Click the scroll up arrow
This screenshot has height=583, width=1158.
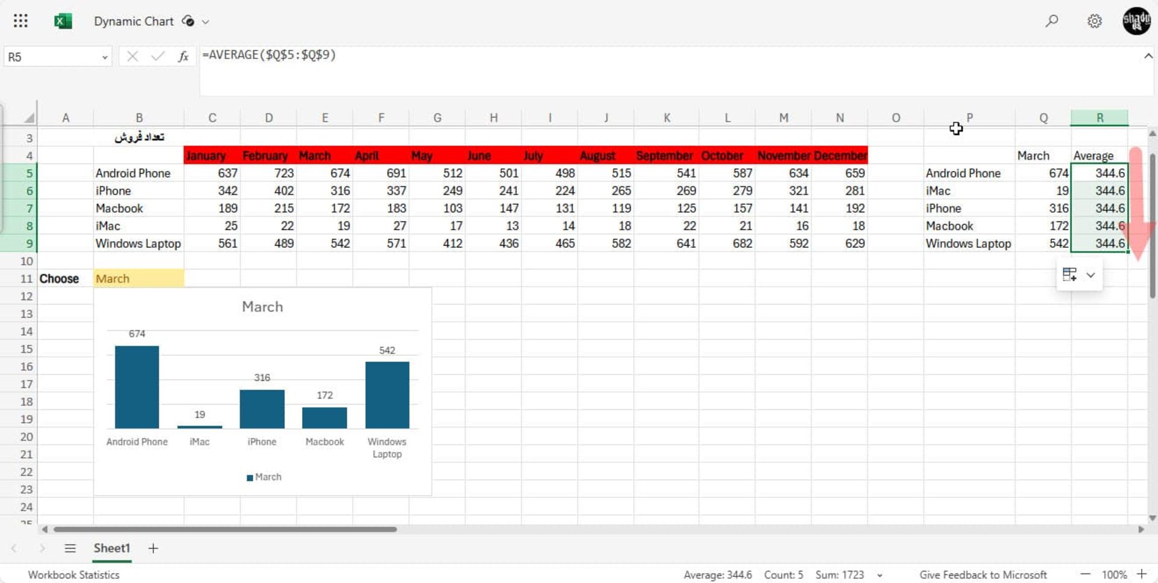(1153, 134)
